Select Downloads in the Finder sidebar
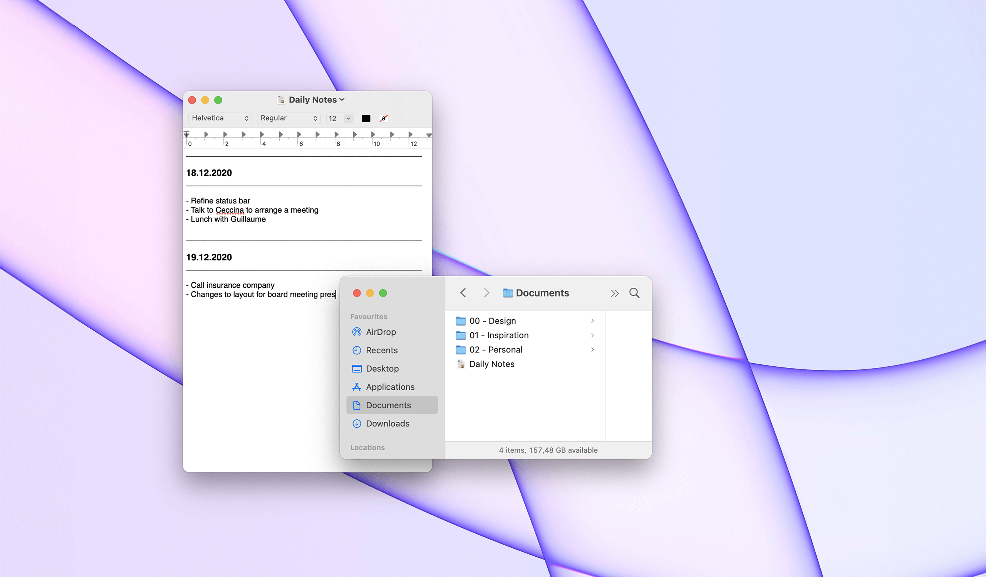Image resolution: width=986 pixels, height=577 pixels. (387, 423)
